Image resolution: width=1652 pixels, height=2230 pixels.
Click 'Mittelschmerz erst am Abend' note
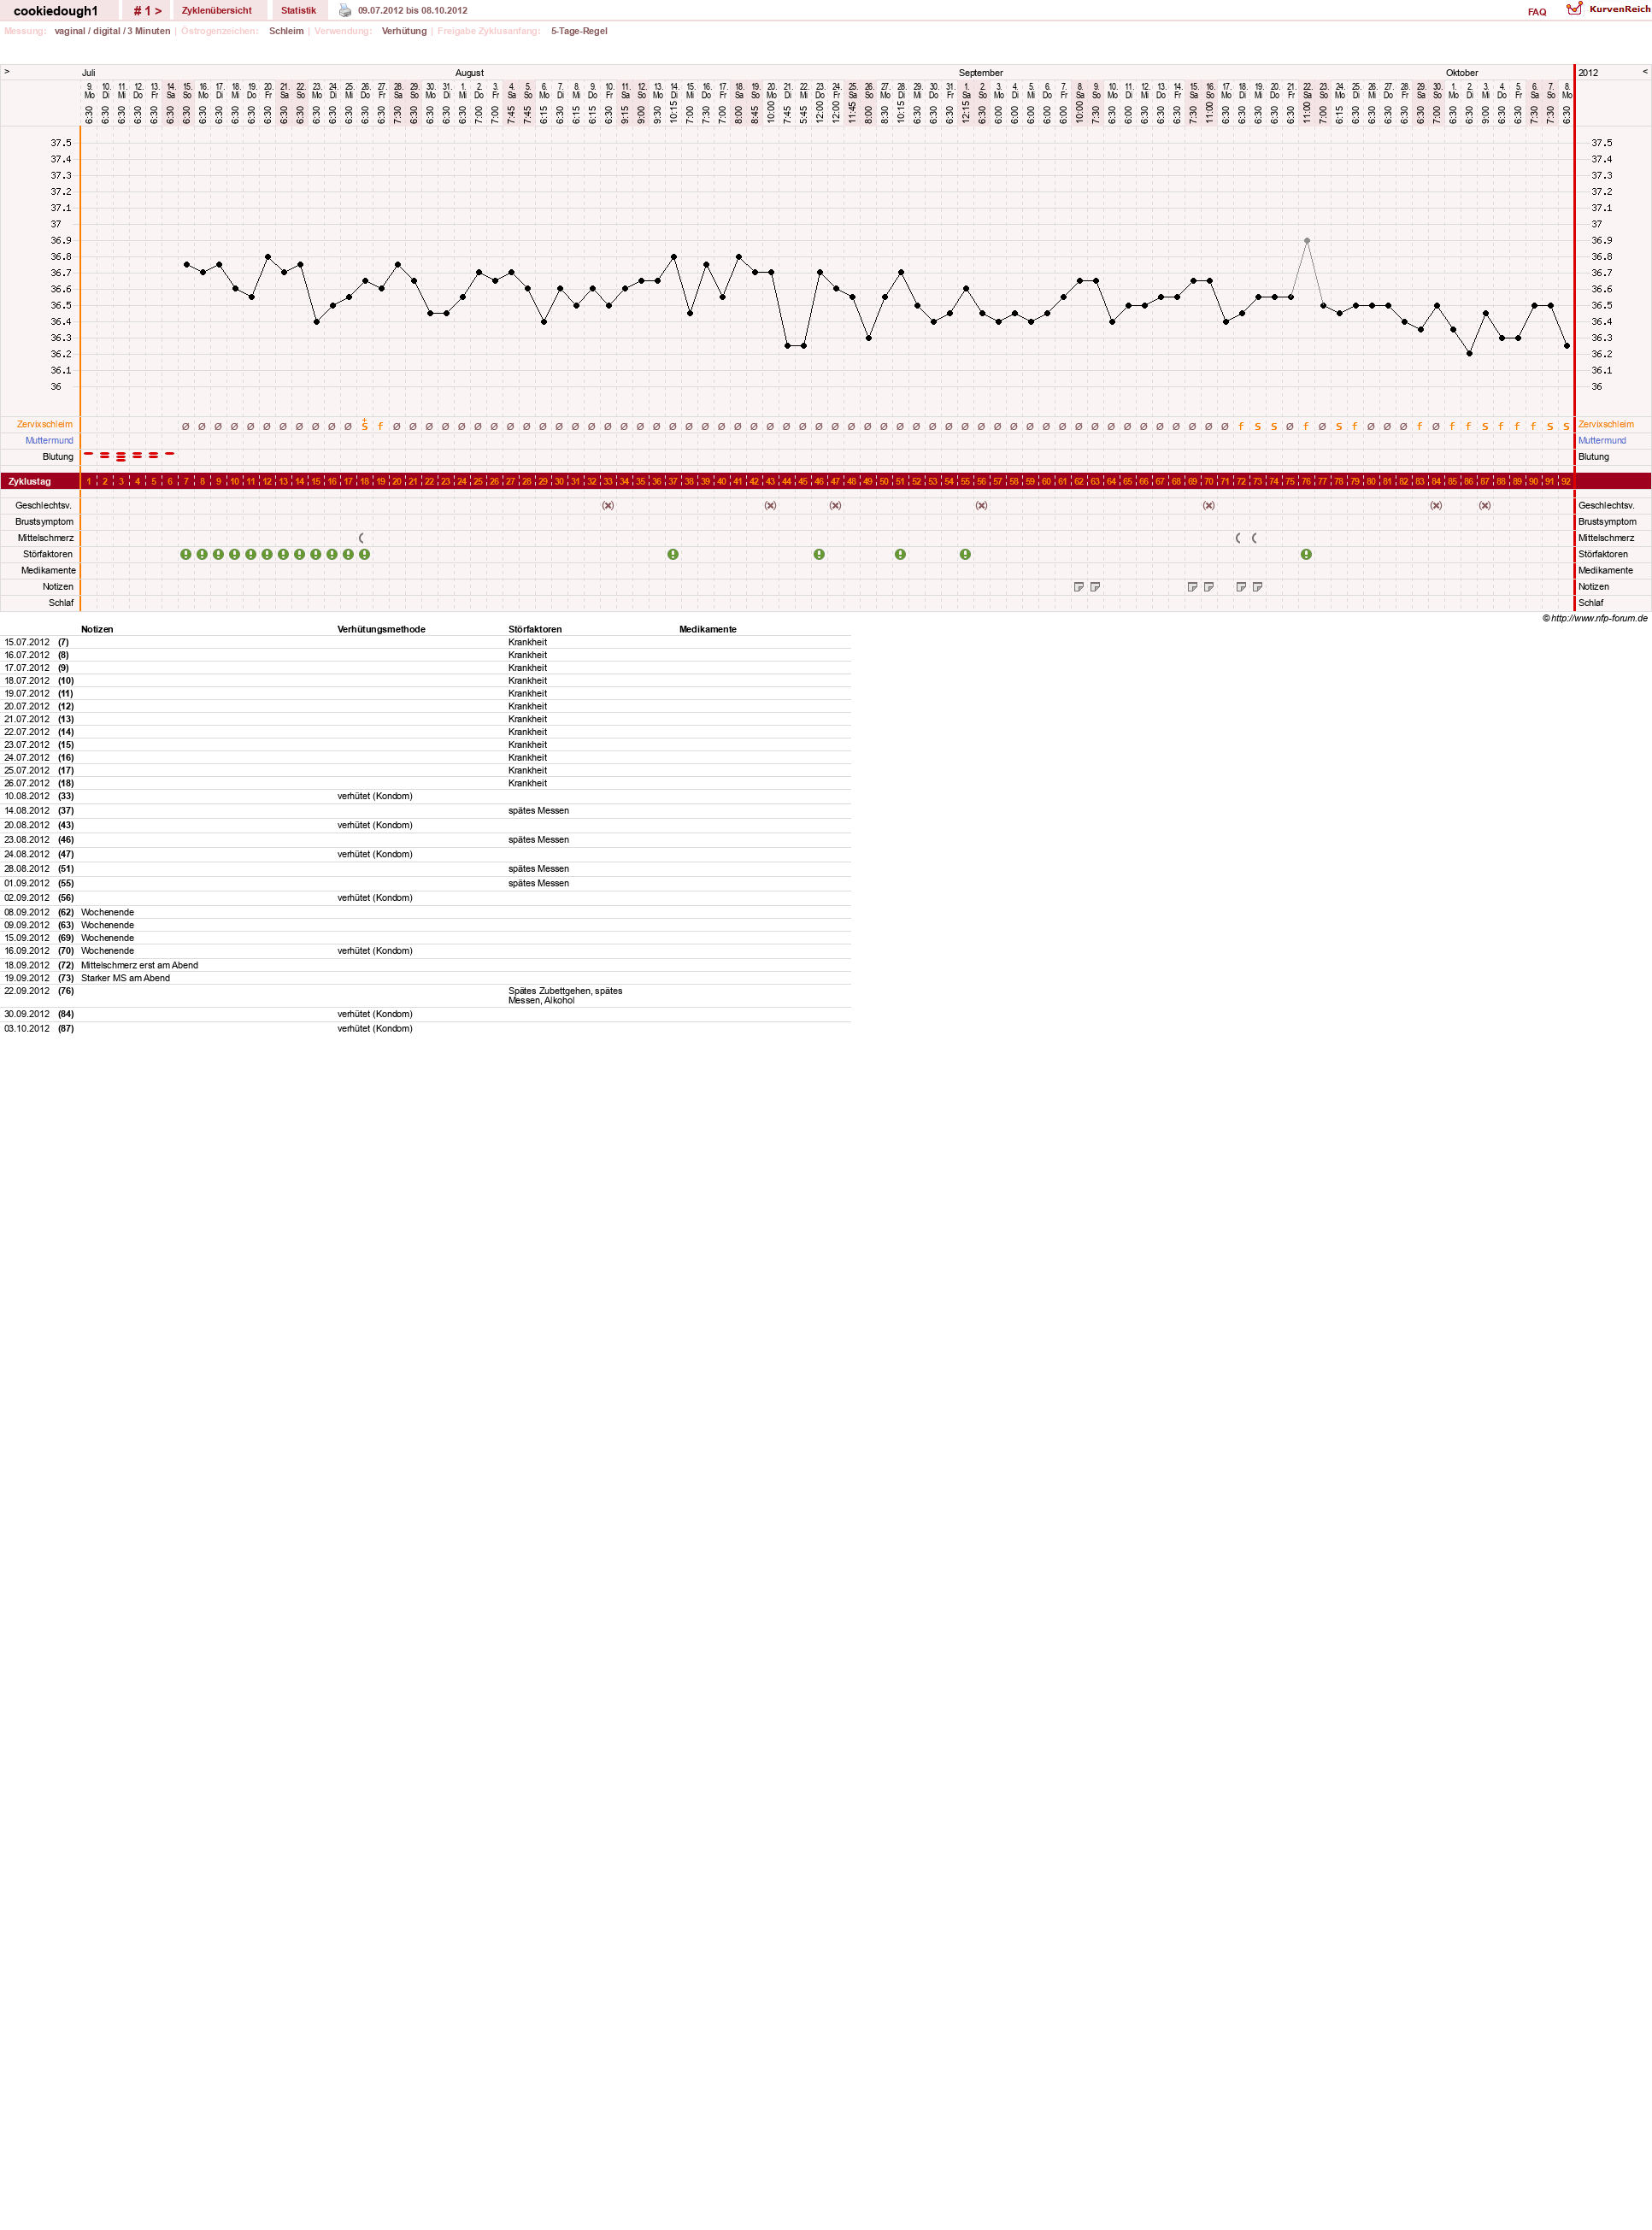pyautogui.click(x=140, y=966)
